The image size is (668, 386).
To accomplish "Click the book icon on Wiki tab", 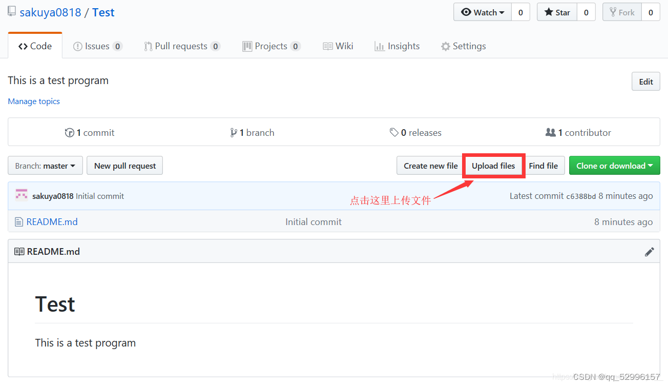I will click(328, 47).
